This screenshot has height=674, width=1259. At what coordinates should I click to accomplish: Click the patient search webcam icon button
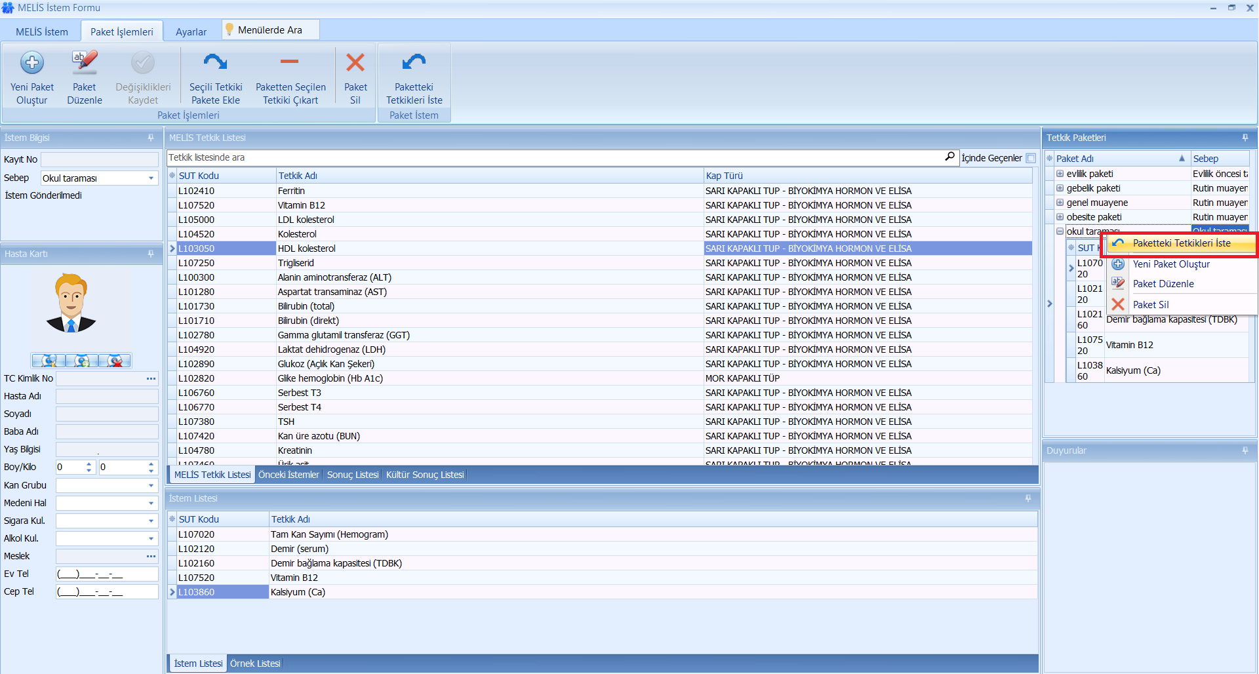[49, 361]
